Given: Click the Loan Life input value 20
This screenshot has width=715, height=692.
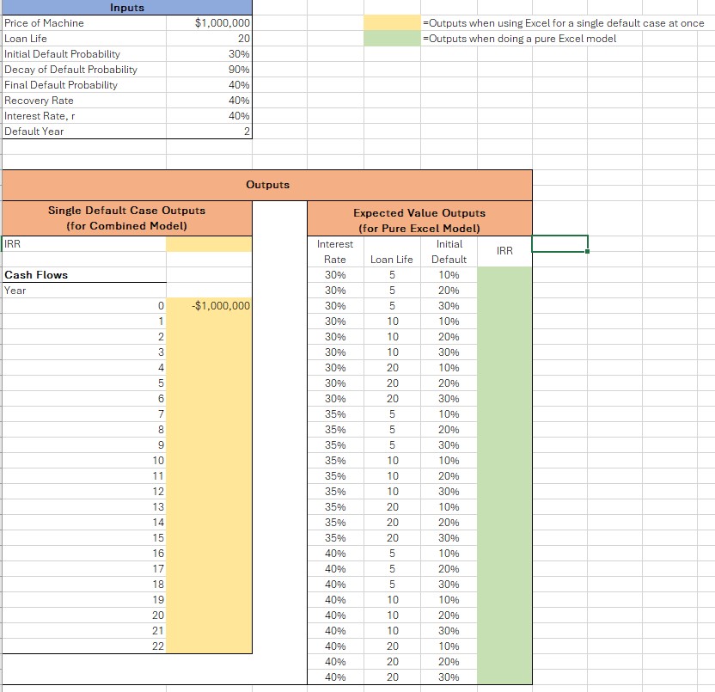Looking at the screenshot, I should (x=211, y=39).
